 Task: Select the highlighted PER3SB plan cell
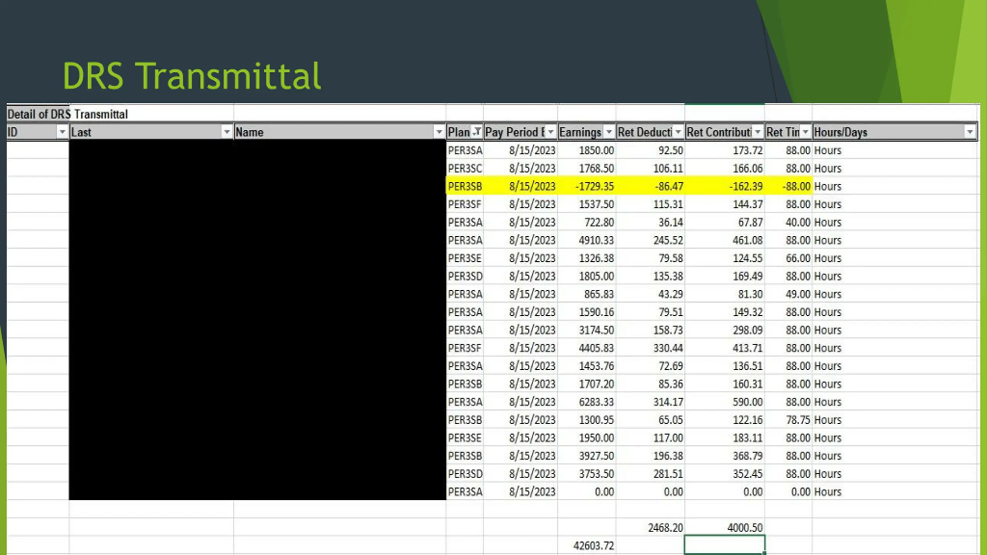pyautogui.click(x=465, y=186)
